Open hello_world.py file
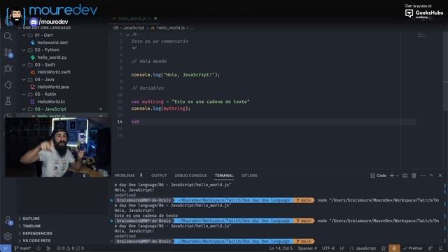Image resolution: width=448 pixels, height=252 pixels. (x=52, y=57)
